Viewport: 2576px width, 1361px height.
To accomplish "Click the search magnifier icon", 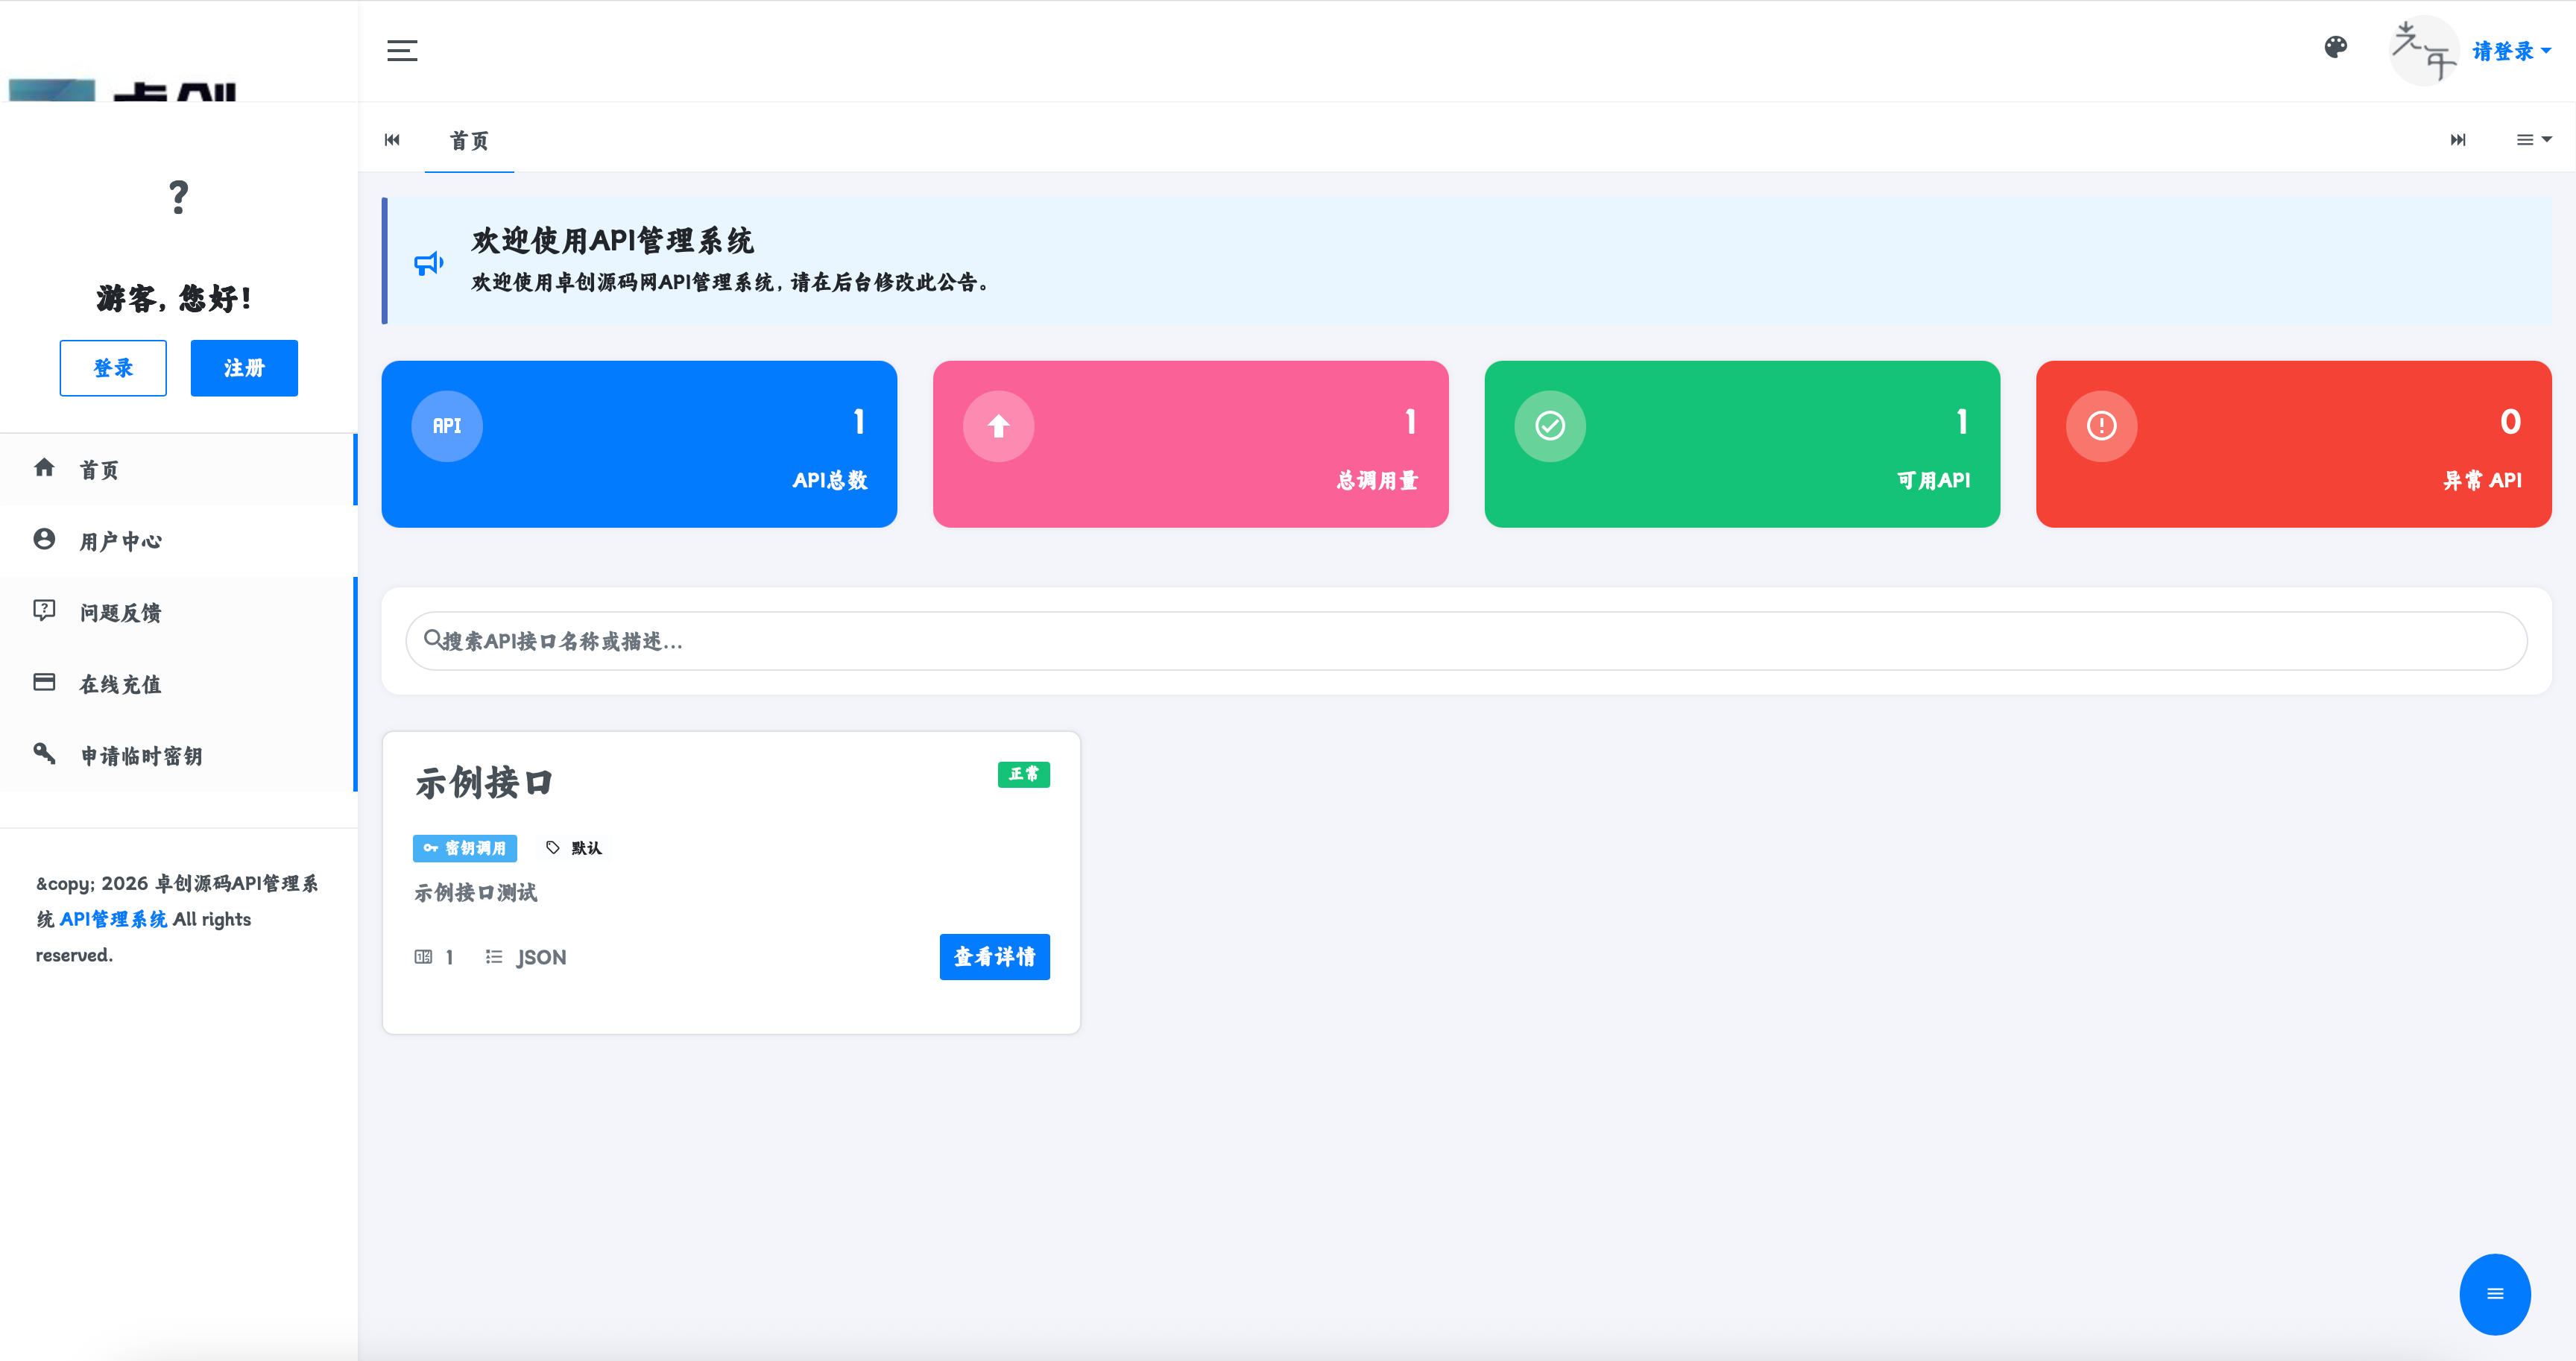I will click(432, 638).
